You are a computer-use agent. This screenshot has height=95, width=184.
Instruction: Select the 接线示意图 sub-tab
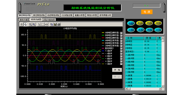[x=24, y=20]
